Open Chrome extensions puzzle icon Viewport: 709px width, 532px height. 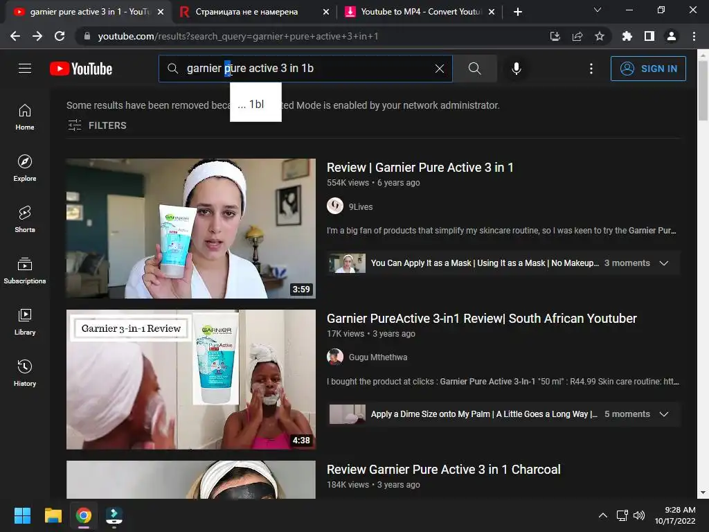[x=627, y=36]
